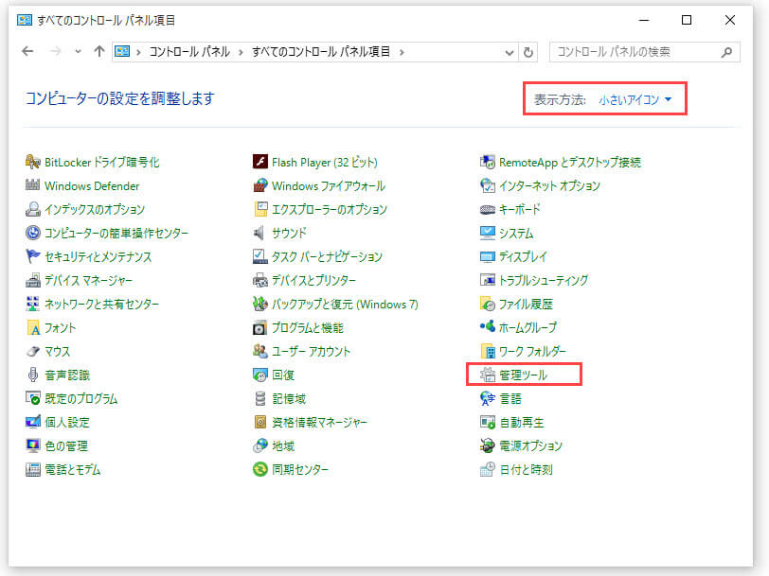Open the ネットワークと共有センター icon
Viewport: 769px width, 576px height.
[33, 304]
